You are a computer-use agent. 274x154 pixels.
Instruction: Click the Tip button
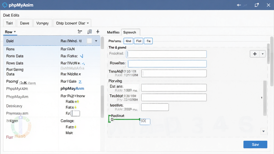148,41
